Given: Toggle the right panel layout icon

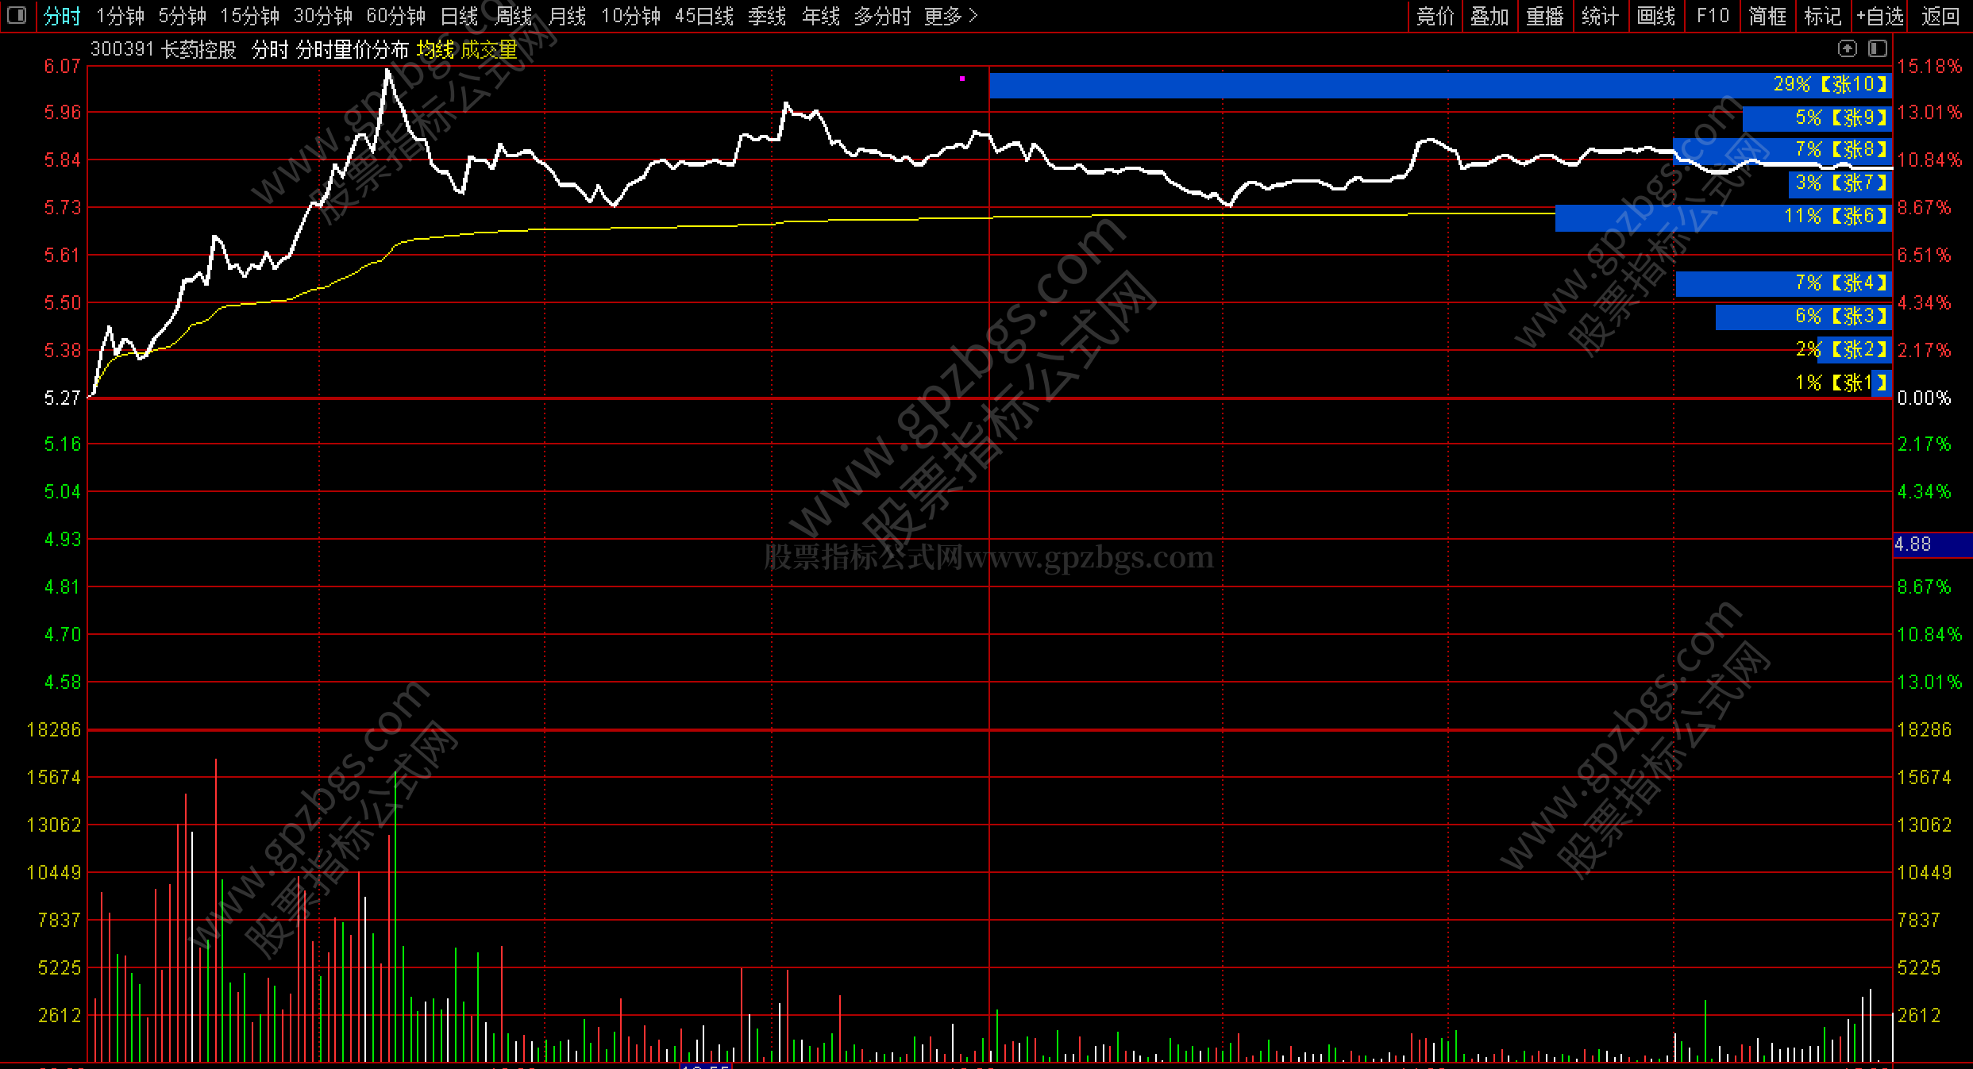Looking at the screenshot, I should (1878, 49).
